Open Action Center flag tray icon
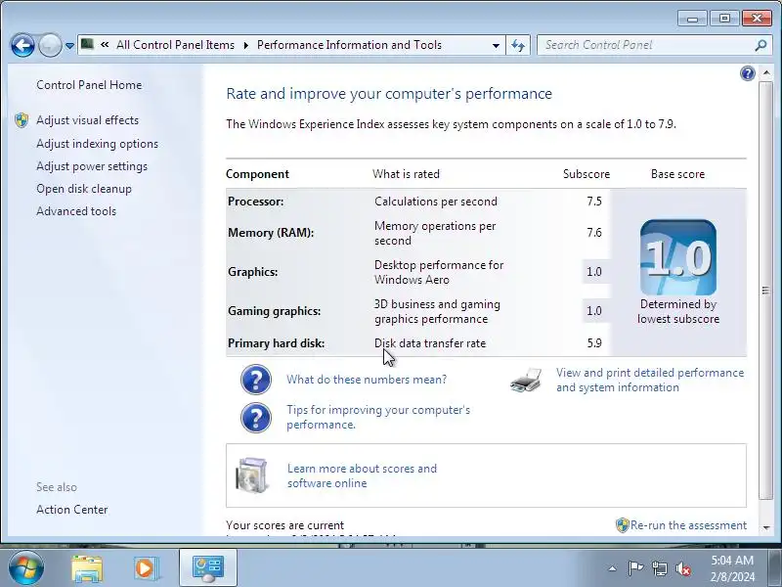The width and height of the screenshot is (782, 587). coord(635,568)
